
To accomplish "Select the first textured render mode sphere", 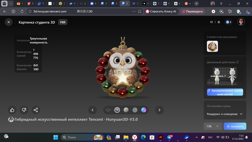I will pos(117,110).
